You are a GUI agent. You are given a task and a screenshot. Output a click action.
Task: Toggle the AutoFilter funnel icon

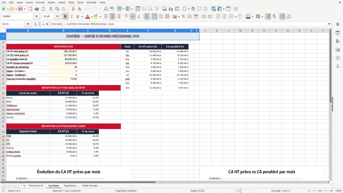[x=157, y=9]
